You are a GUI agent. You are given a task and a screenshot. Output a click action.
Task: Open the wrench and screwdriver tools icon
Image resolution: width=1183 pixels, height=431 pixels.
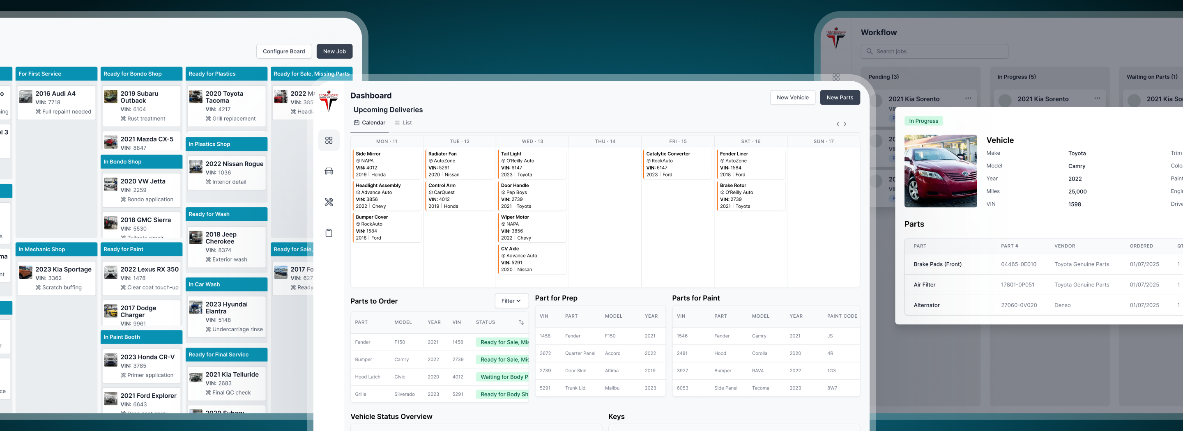[329, 202]
